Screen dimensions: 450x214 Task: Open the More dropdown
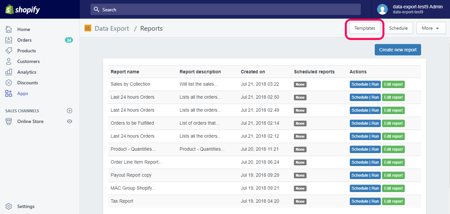[431, 28]
